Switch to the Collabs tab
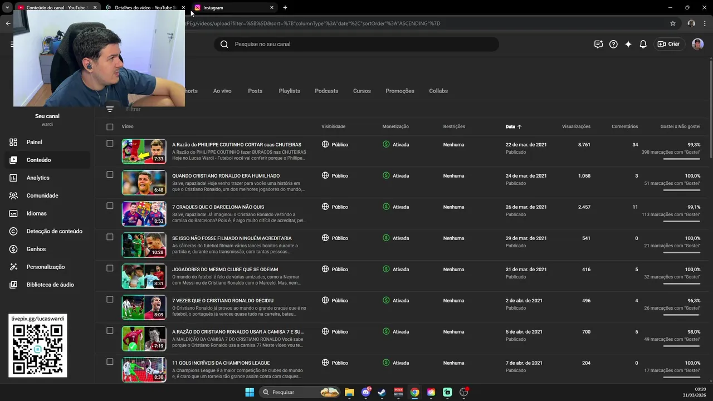 tap(438, 91)
